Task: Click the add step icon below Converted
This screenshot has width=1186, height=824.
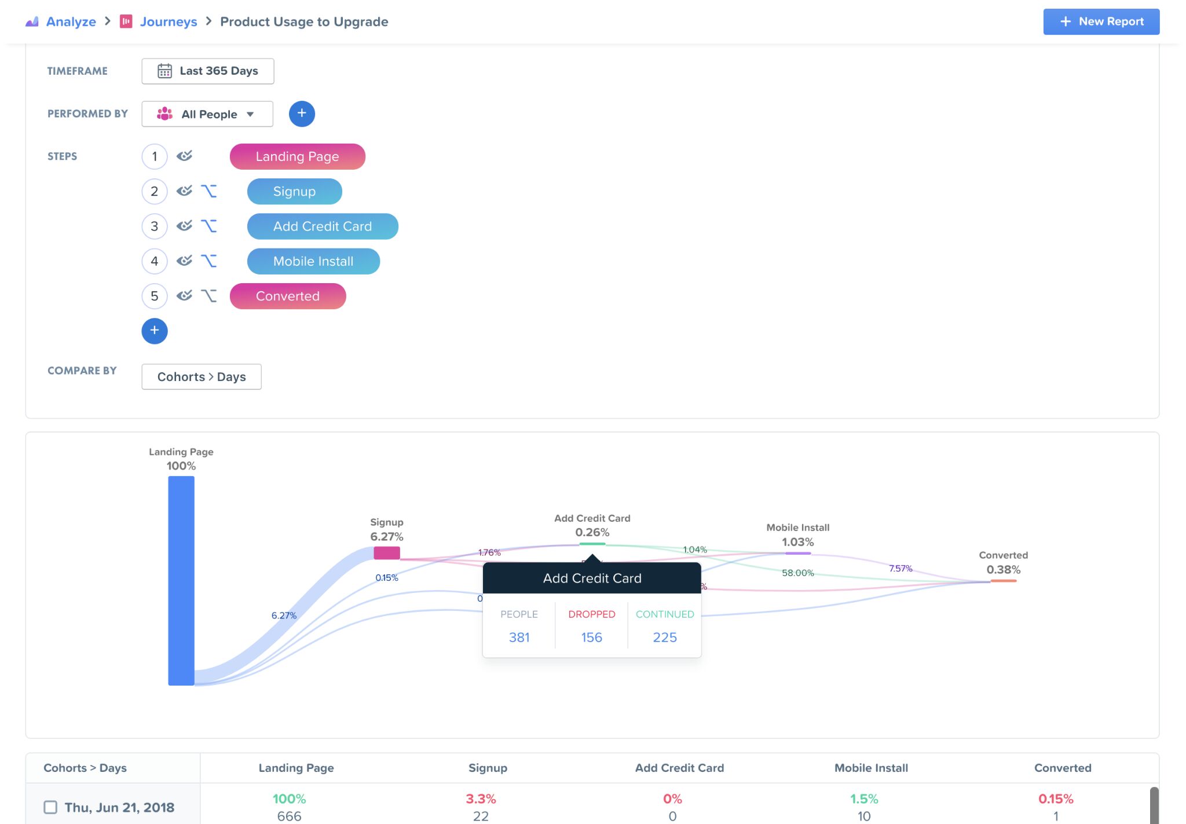Action: [x=154, y=330]
